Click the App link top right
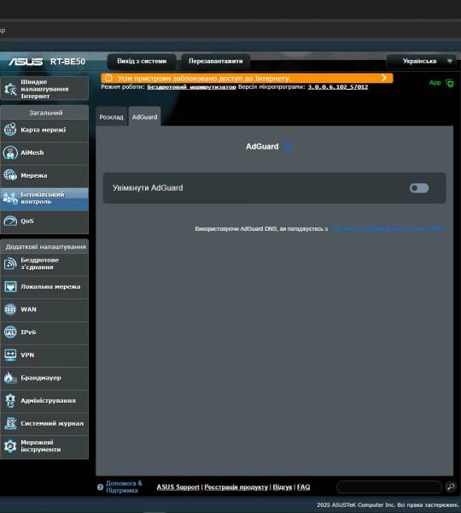Viewport: 461px width, 513px height. tap(435, 83)
